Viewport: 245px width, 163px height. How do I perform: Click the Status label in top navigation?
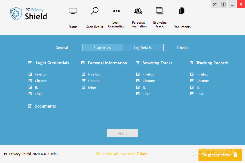tap(73, 27)
